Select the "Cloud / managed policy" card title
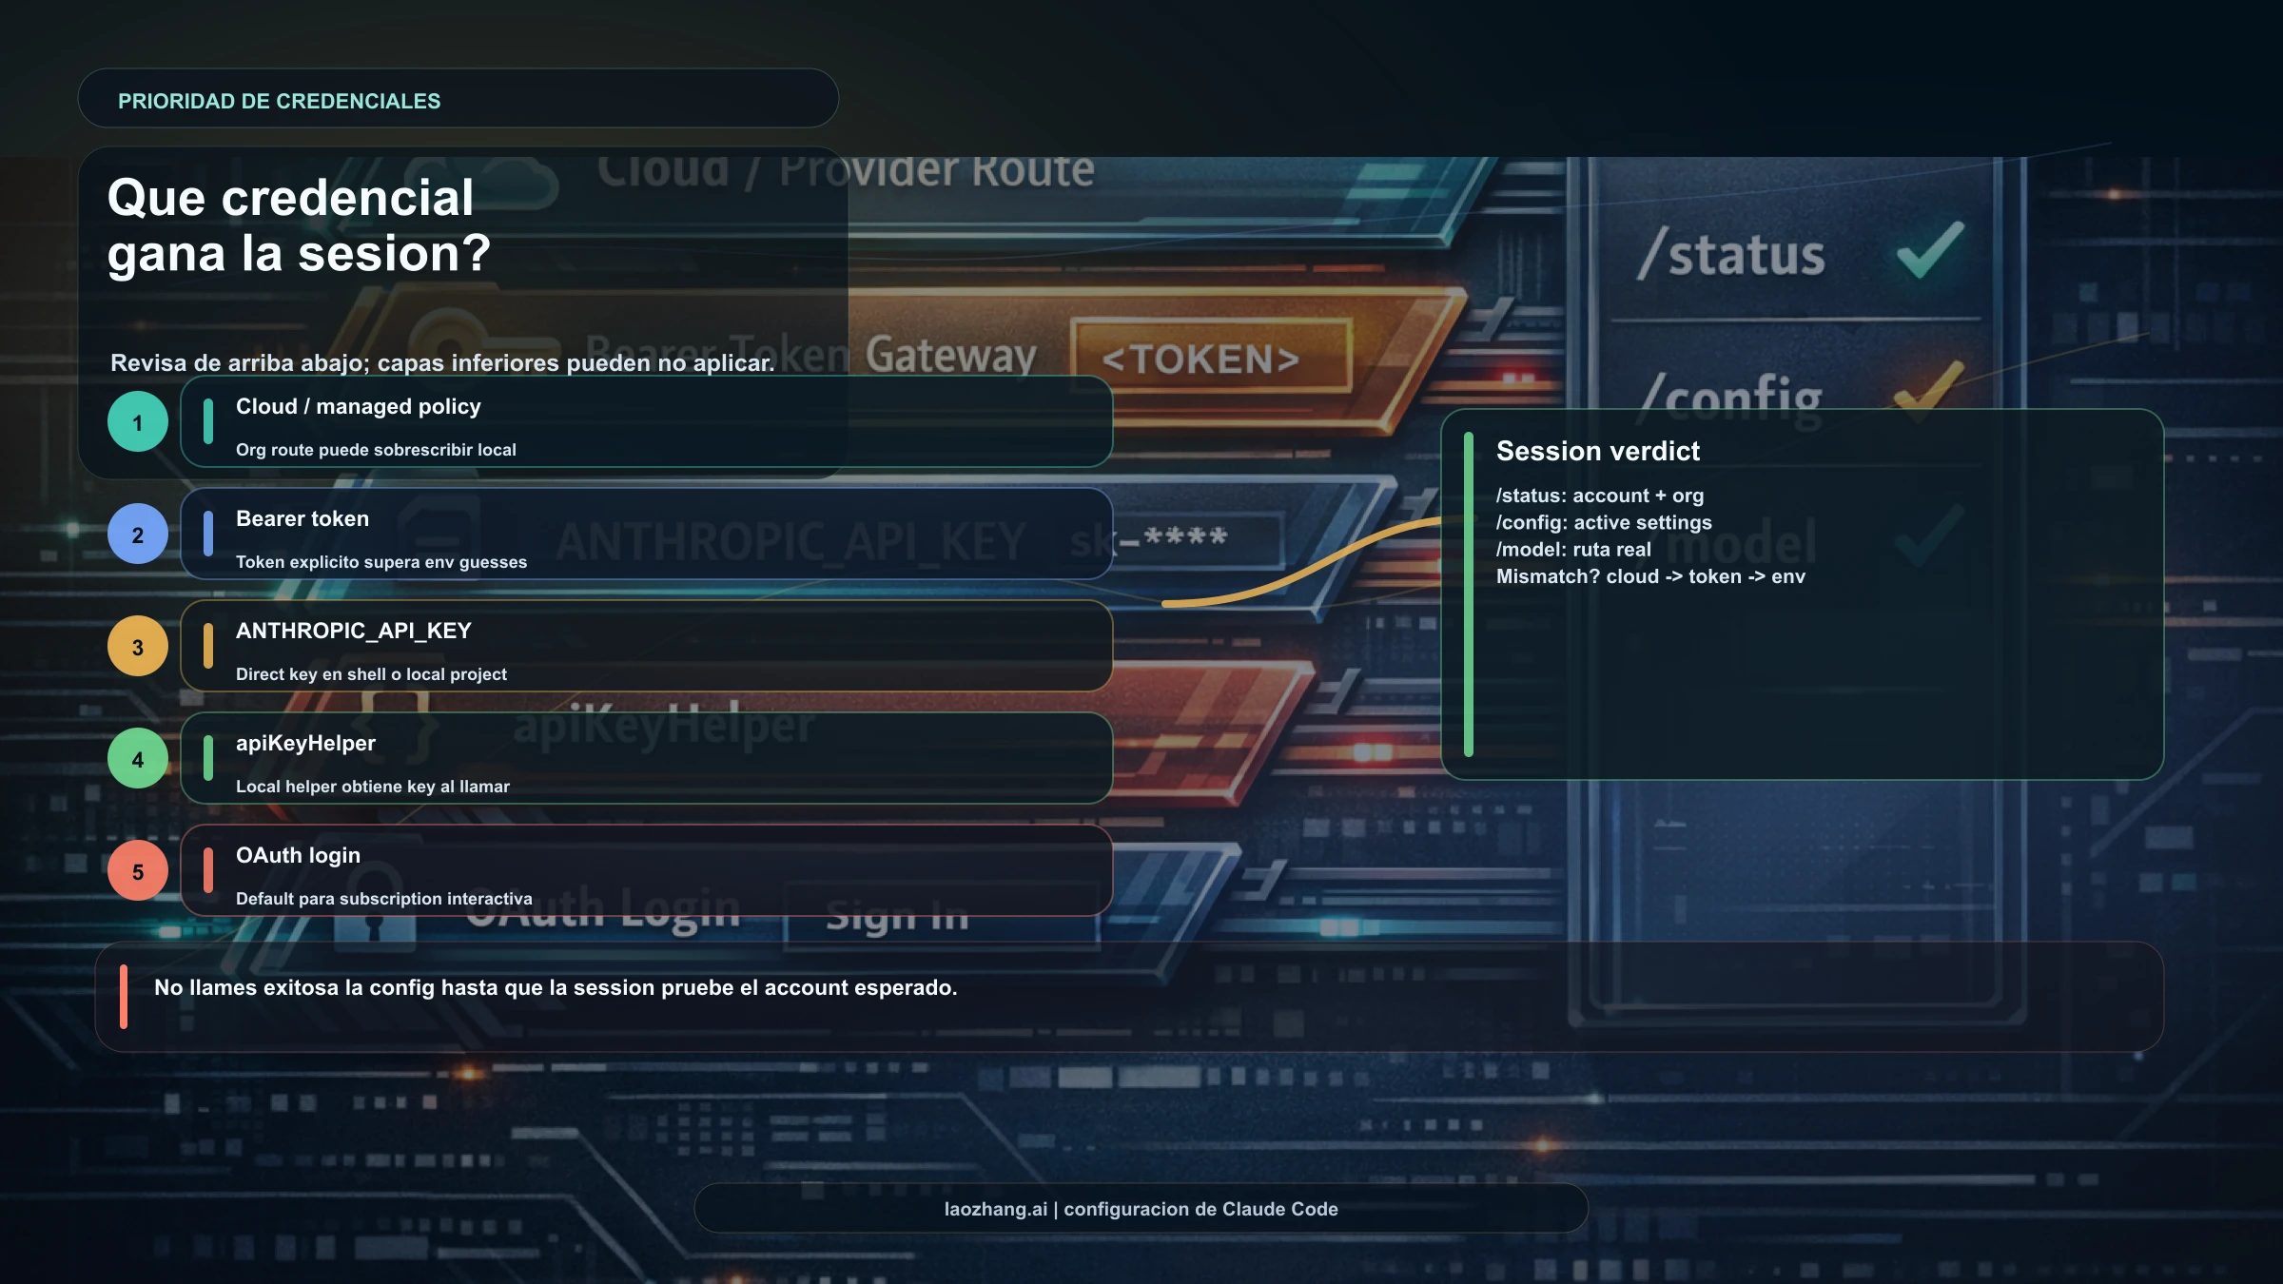 tap(359, 407)
